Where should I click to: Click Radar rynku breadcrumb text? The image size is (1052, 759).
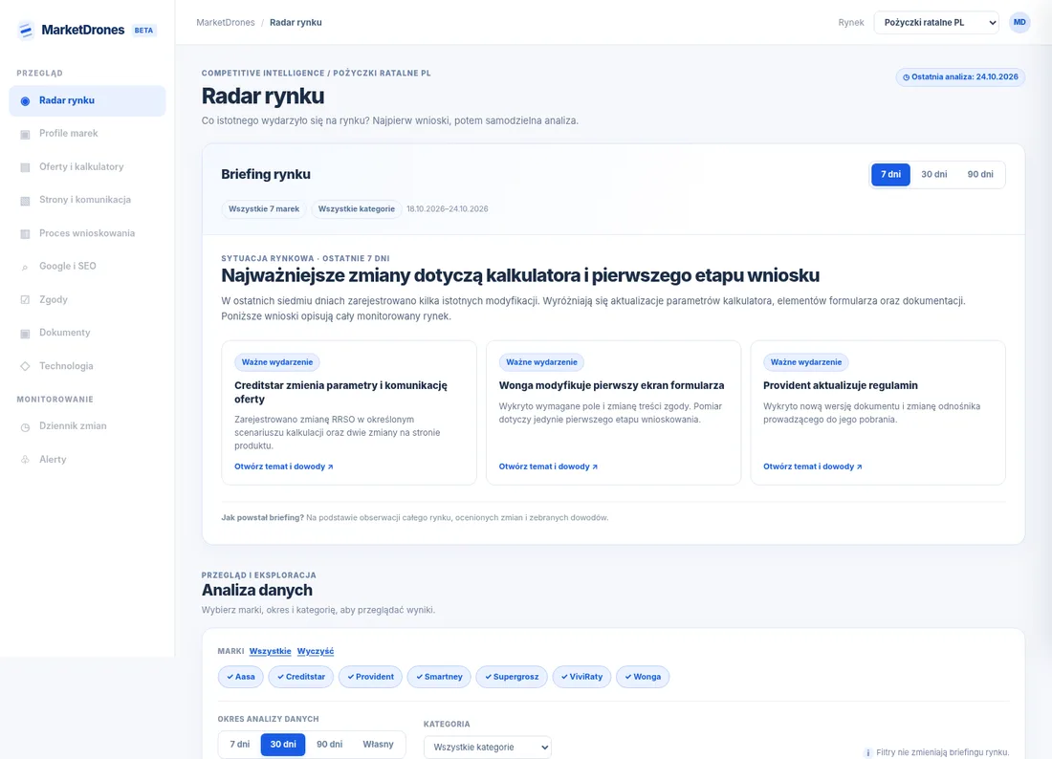296,23
